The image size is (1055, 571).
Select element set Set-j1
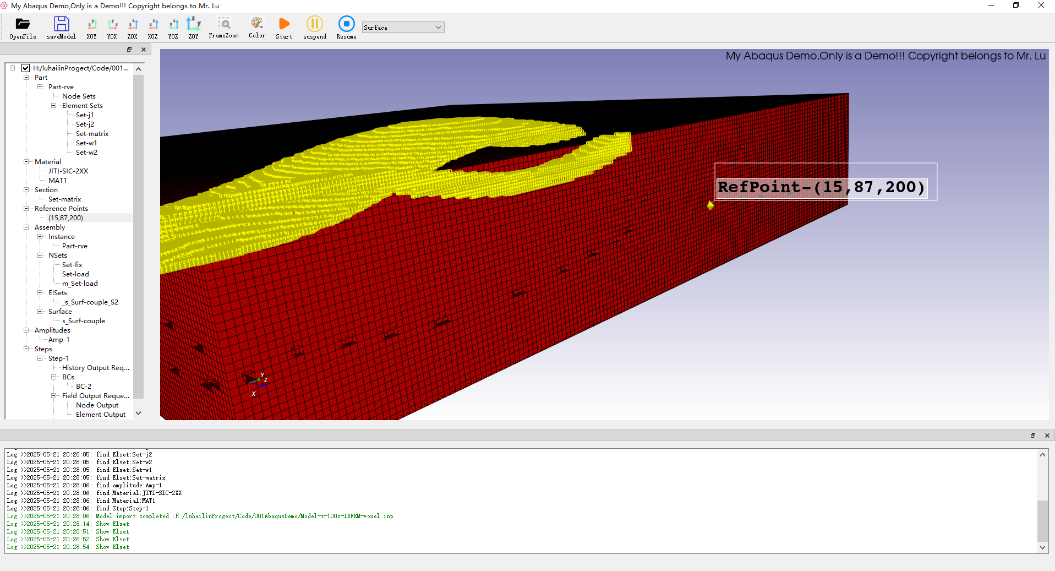[x=85, y=115]
